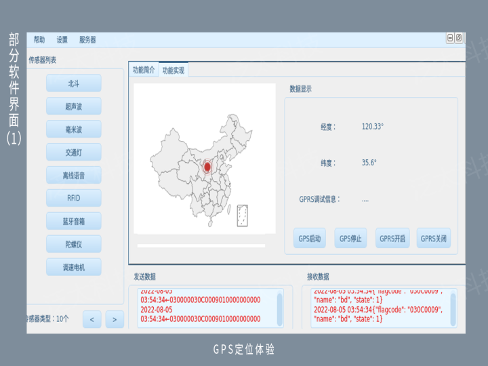This screenshot has width=488, height=366.
Task: Click the red location marker on map
Action: (208, 166)
